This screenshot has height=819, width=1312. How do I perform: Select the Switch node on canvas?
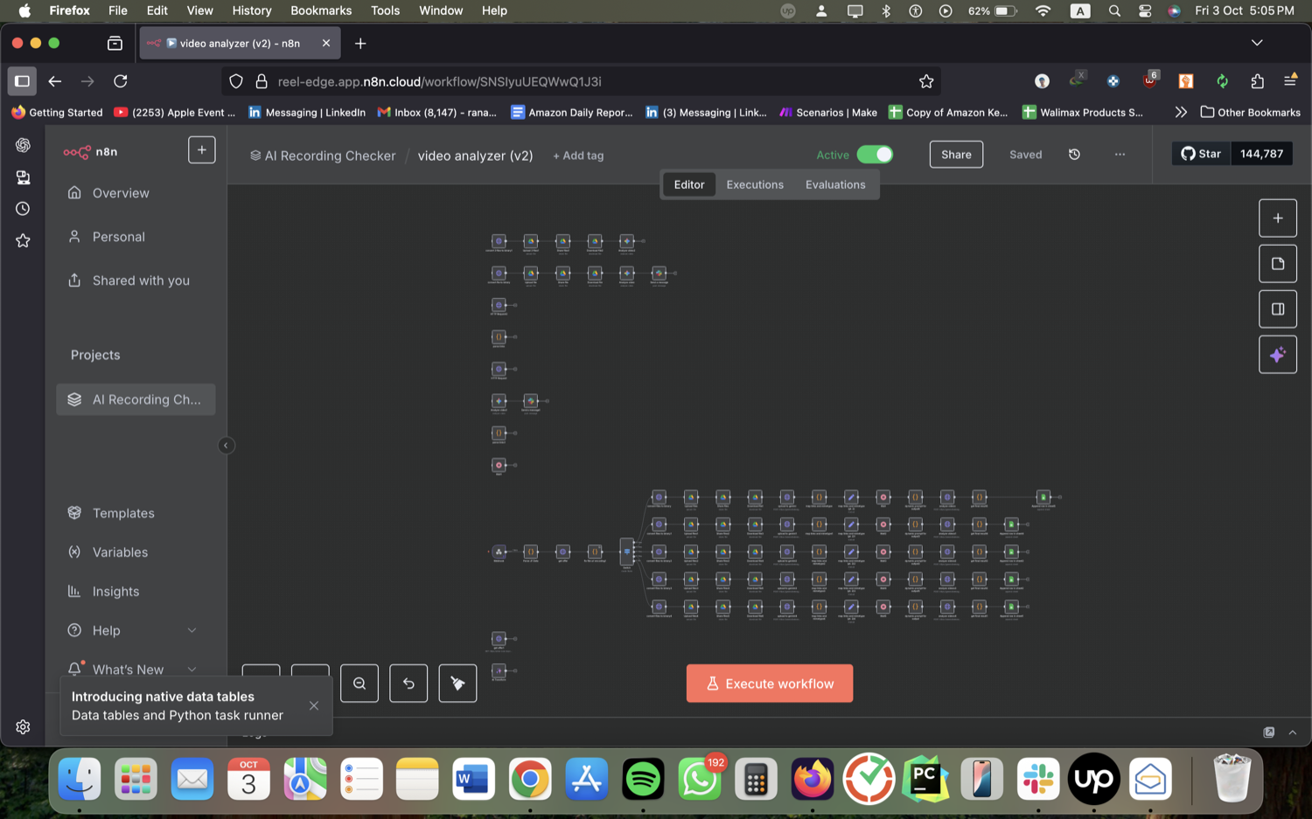pyautogui.click(x=627, y=552)
